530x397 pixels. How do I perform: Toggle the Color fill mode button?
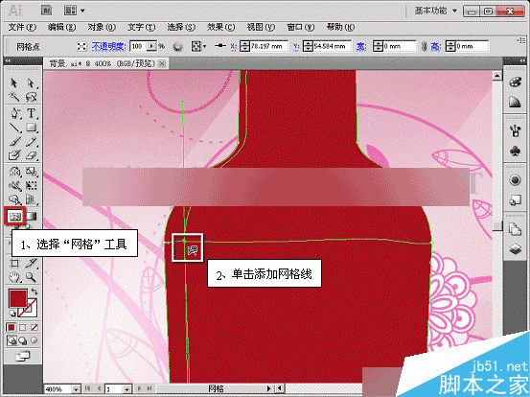[12, 327]
